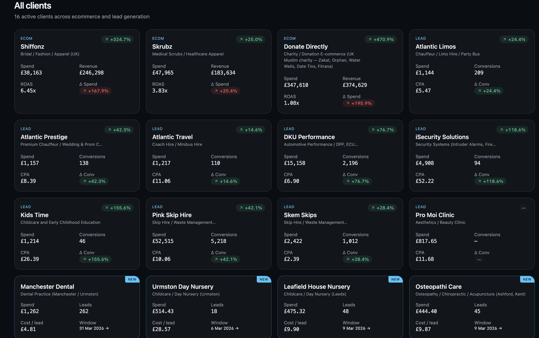Click the red +195.9% spend change badge
The height and width of the screenshot is (338, 539).
point(359,103)
